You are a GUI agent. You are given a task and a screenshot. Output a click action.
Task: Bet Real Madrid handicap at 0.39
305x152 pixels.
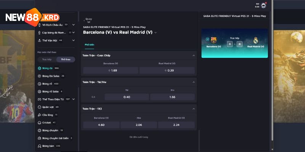(167, 70)
